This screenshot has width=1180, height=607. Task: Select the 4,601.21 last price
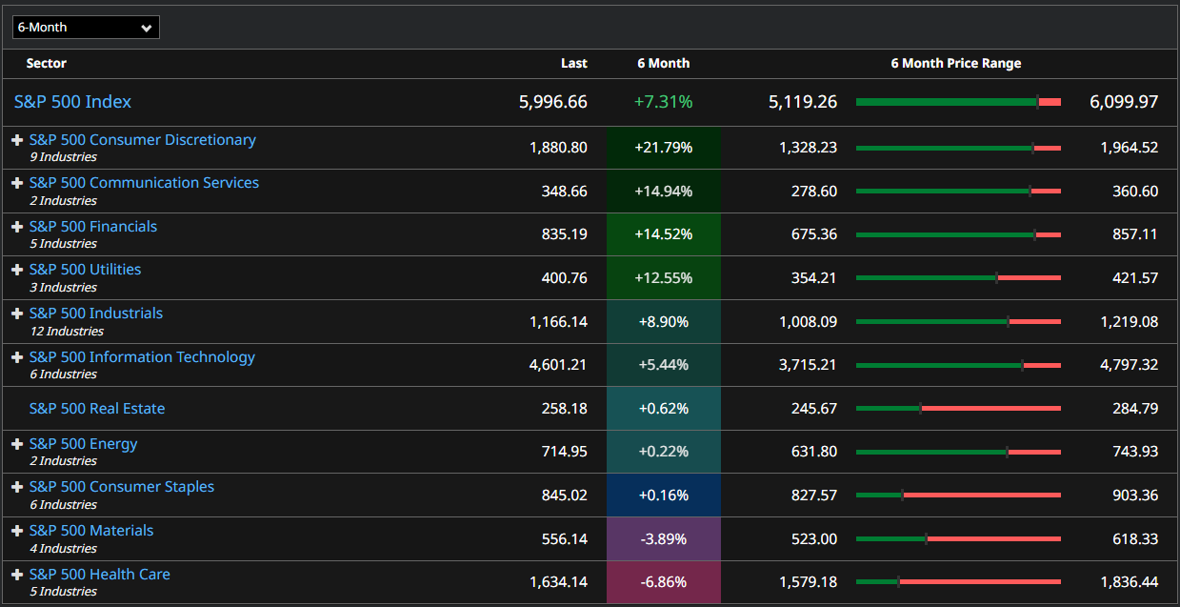(559, 365)
